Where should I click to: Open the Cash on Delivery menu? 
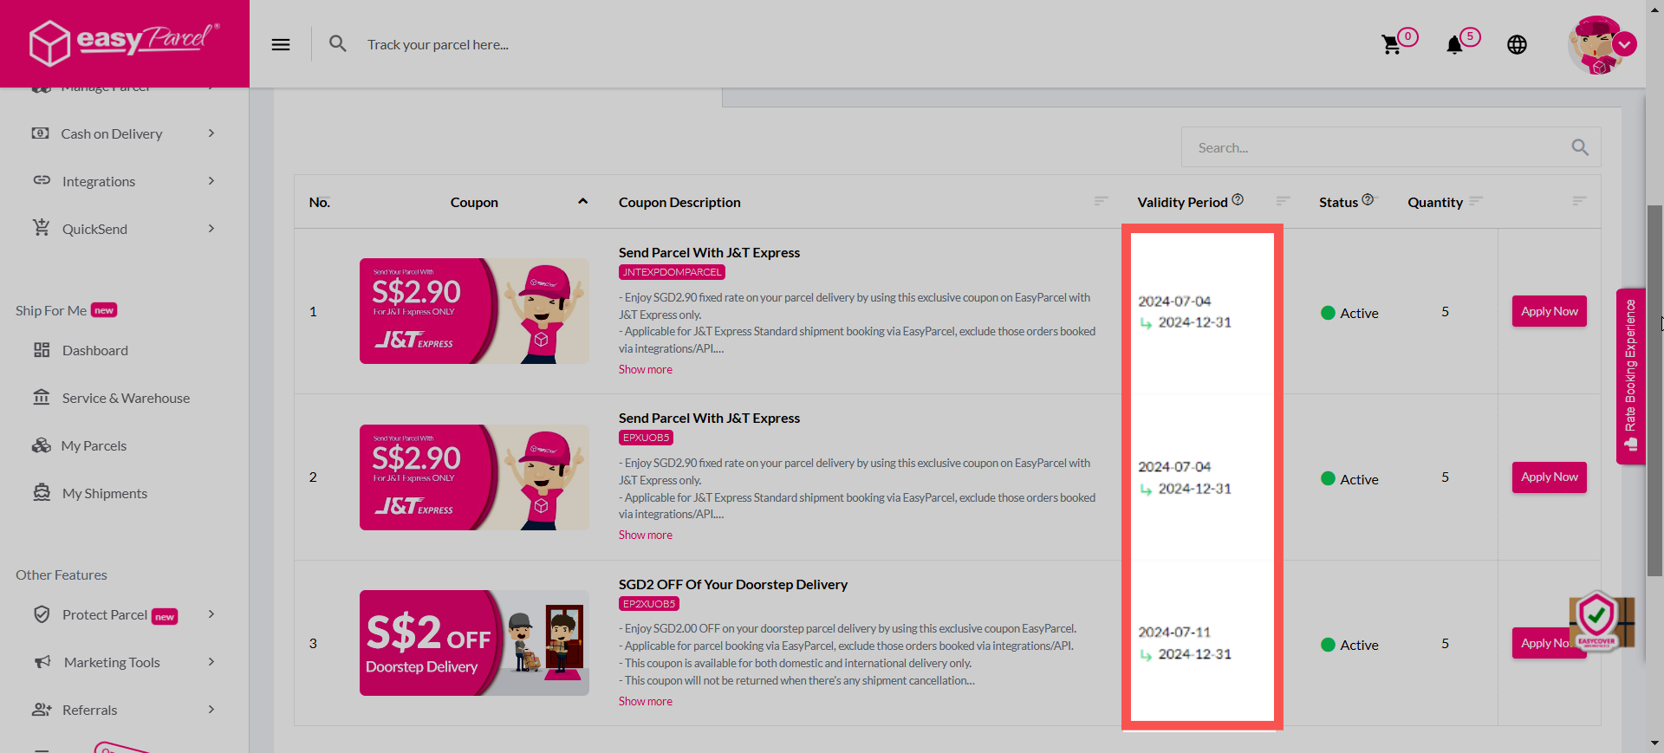click(112, 133)
